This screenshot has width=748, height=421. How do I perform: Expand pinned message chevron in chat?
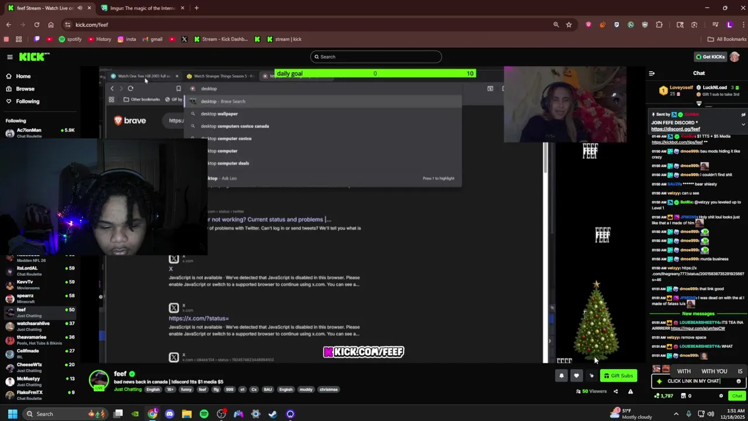point(743,124)
